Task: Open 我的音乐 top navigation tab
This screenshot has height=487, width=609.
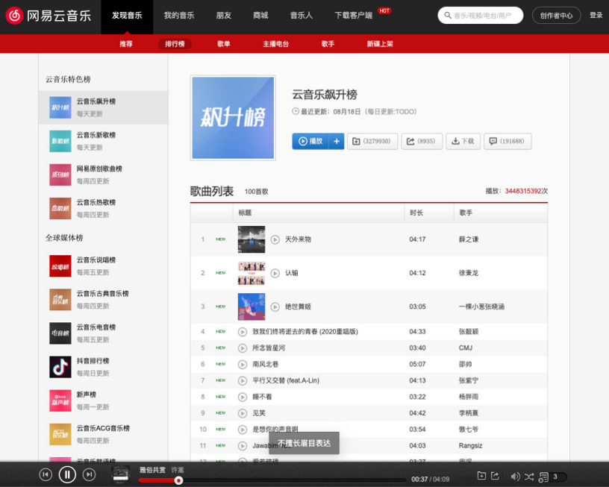Action: coord(179,16)
